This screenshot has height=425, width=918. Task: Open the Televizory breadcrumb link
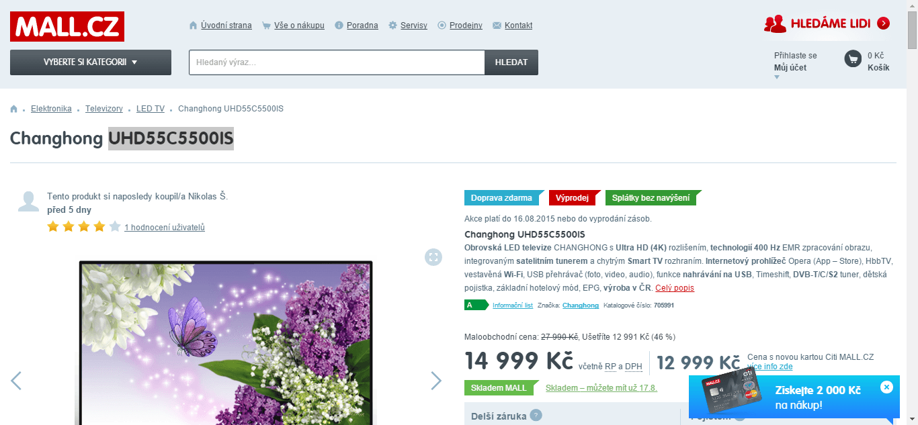(x=104, y=109)
